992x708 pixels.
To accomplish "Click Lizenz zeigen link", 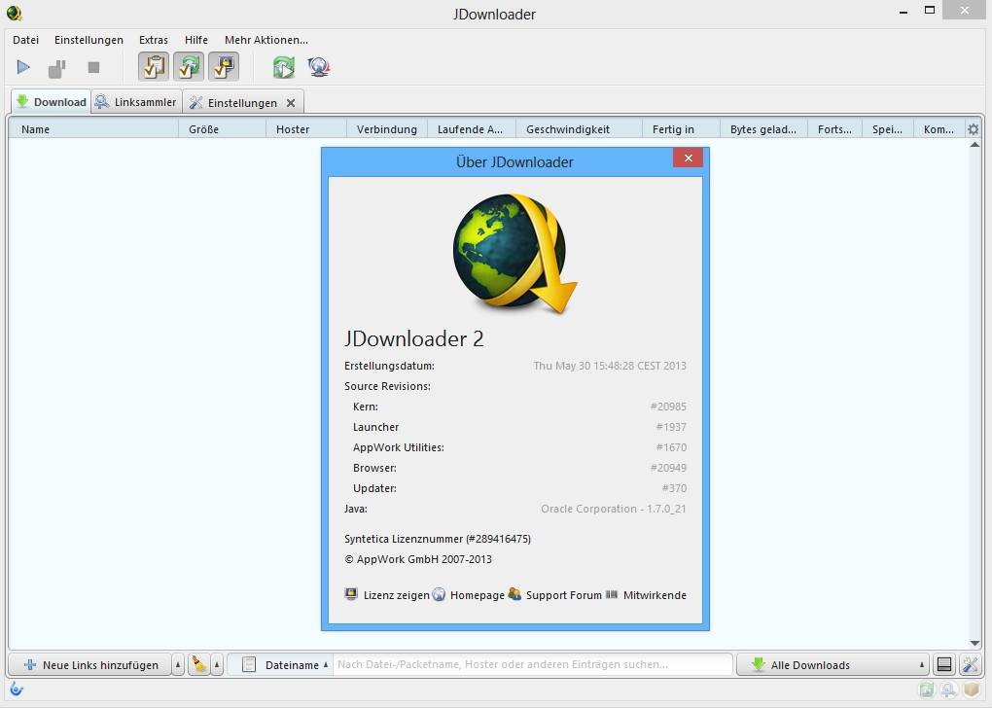I will click(x=396, y=595).
